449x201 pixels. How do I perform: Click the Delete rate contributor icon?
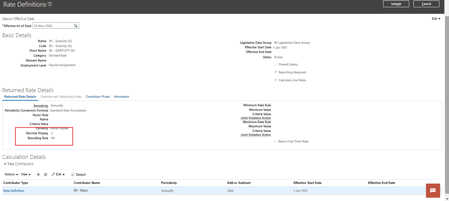pos(45,174)
